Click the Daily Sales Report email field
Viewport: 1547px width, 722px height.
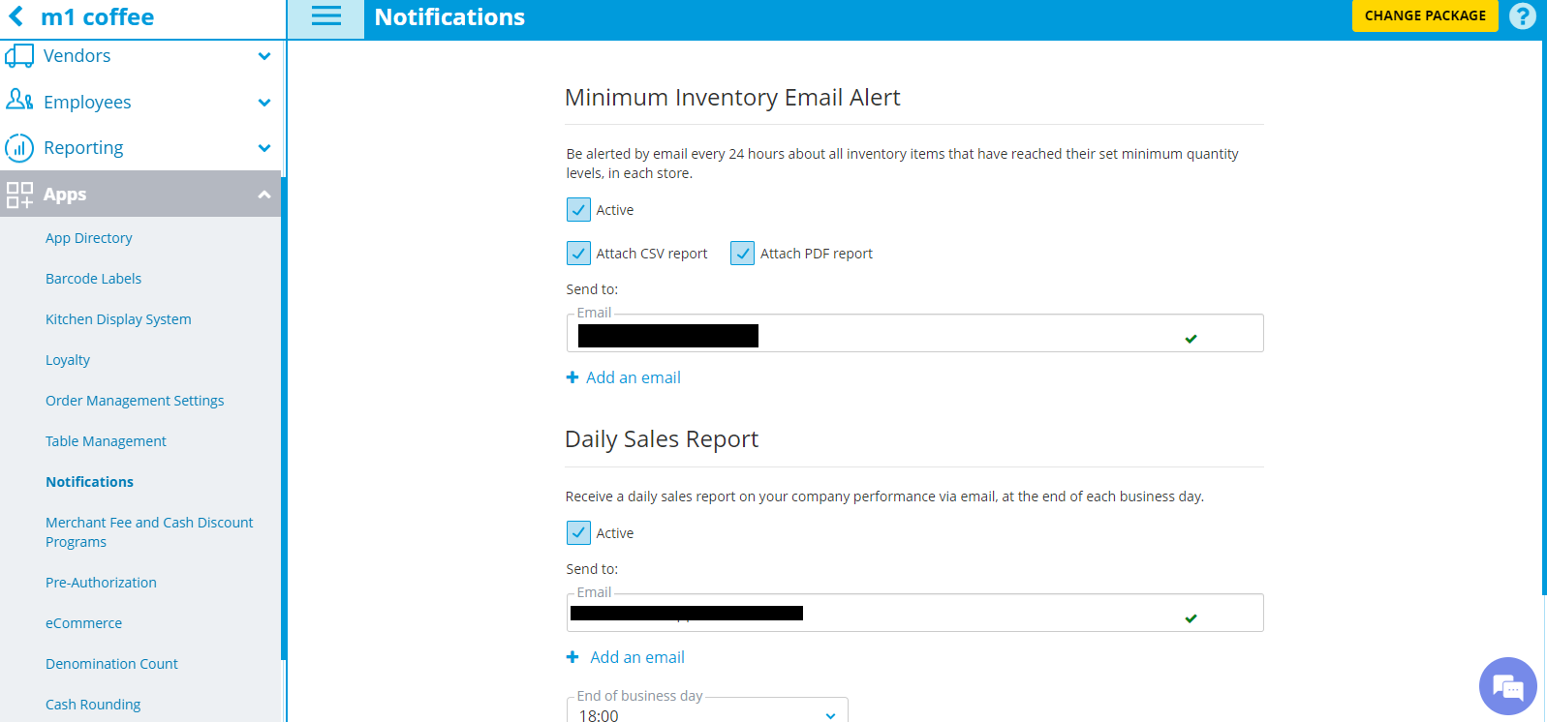click(969, 614)
